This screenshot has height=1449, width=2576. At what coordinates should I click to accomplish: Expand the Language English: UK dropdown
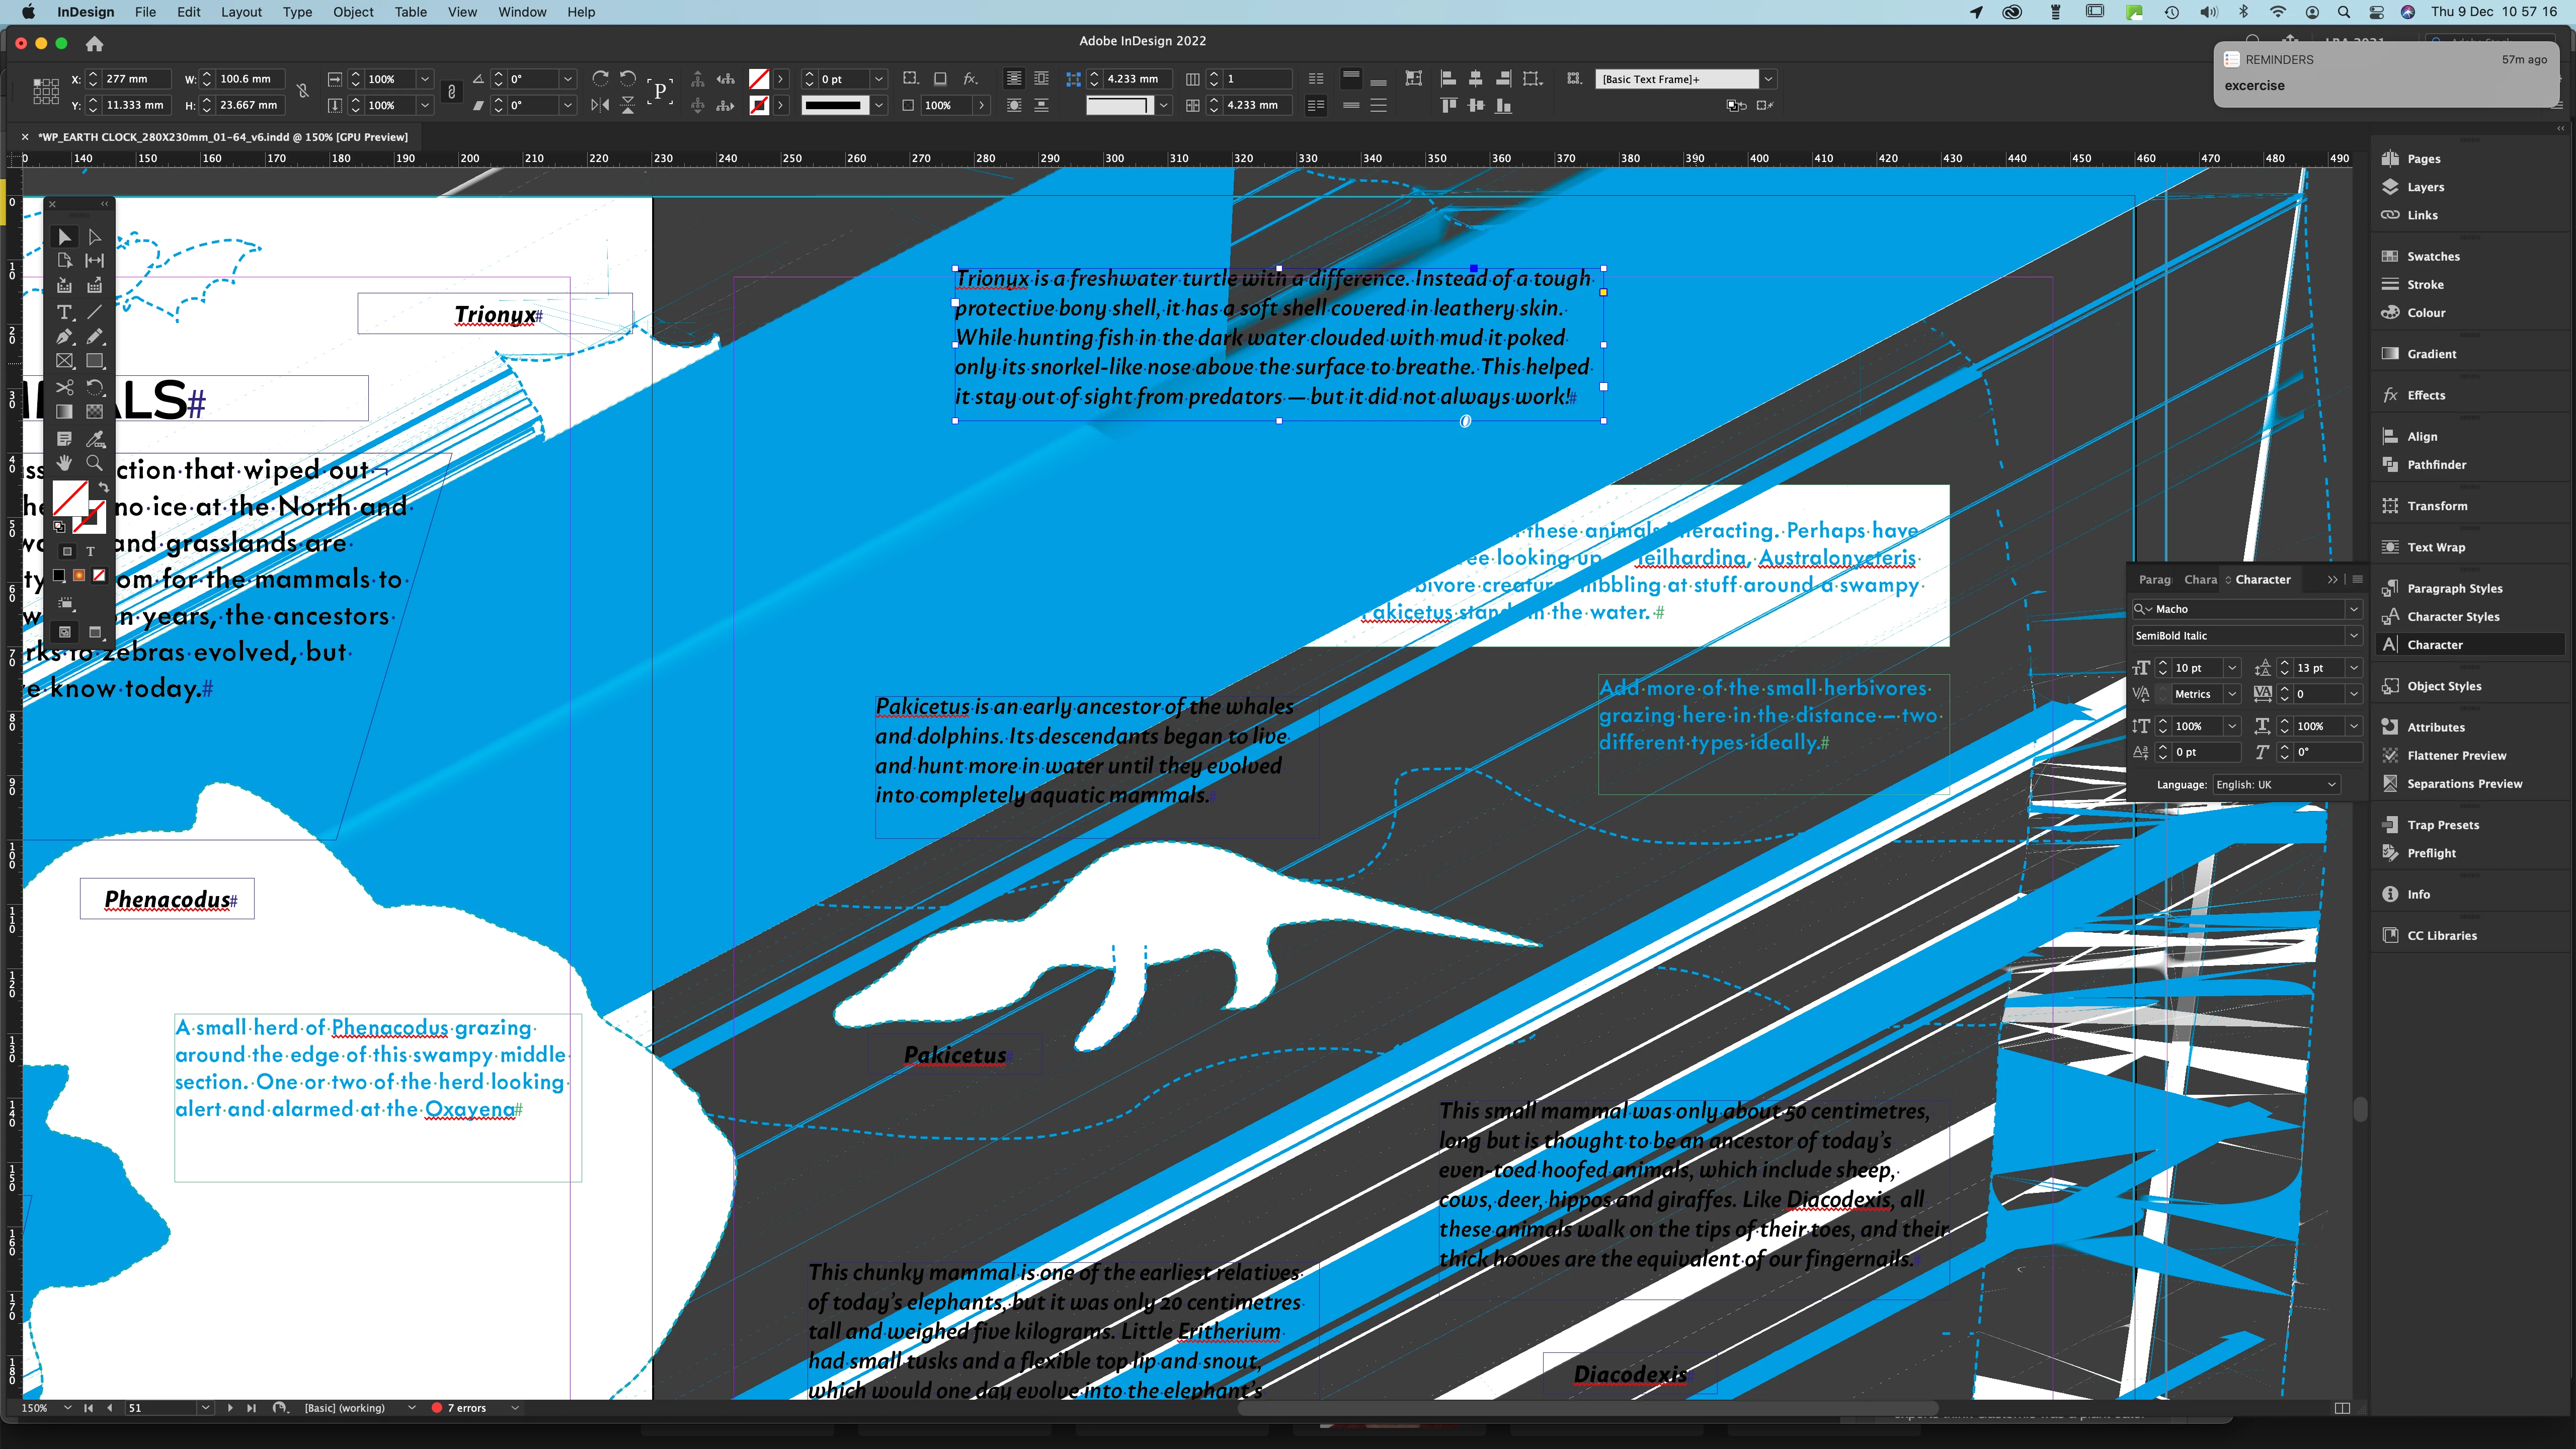[2331, 785]
